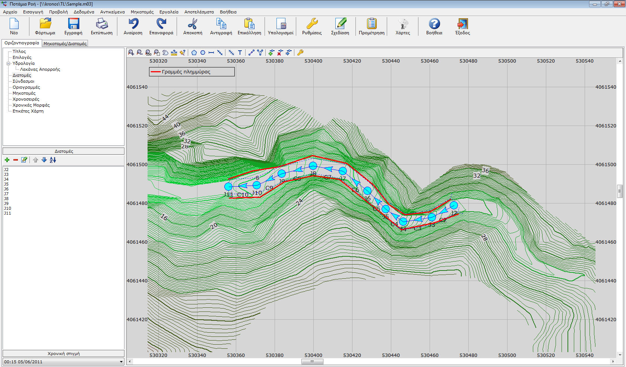Click the horizontal scrollbar thumb below map

point(312,361)
